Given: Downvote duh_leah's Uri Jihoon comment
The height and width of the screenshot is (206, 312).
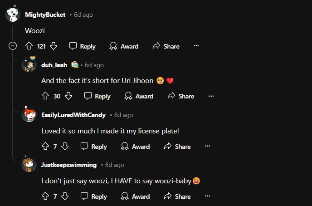Looking at the screenshot, I should click(x=68, y=96).
